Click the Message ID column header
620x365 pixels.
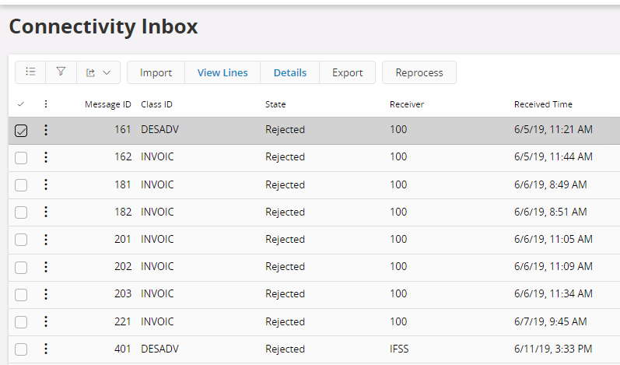[107, 104]
